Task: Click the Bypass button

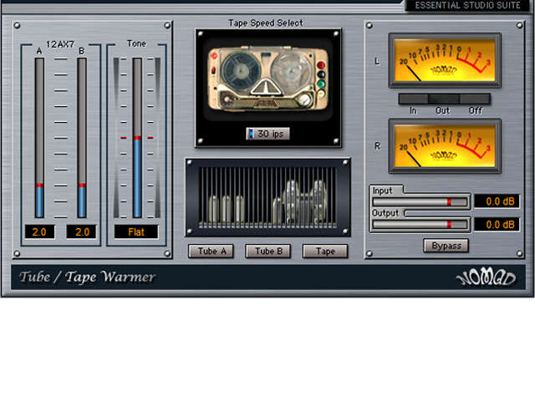Action: [446, 246]
